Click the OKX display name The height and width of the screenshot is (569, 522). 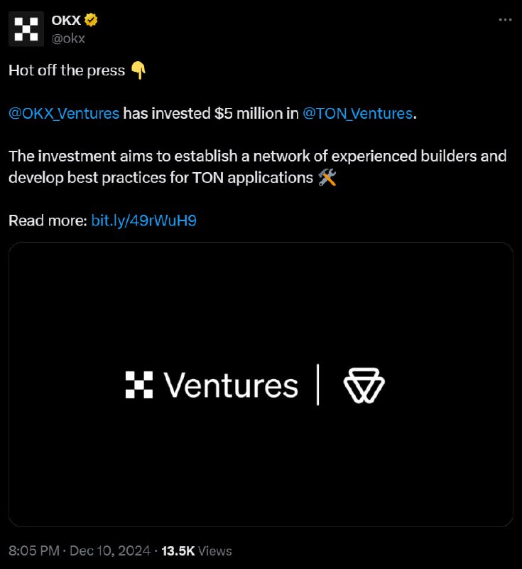(66, 21)
